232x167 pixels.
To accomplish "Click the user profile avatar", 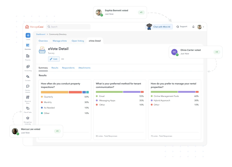I will pyautogui.click(x=200, y=27).
